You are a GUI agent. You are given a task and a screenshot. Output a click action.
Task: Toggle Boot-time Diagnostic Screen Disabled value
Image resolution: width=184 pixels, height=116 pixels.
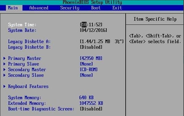click(91, 109)
